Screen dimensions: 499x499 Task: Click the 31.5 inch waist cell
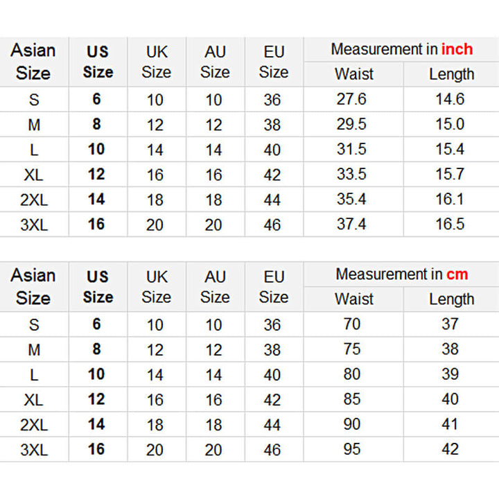tap(351, 149)
